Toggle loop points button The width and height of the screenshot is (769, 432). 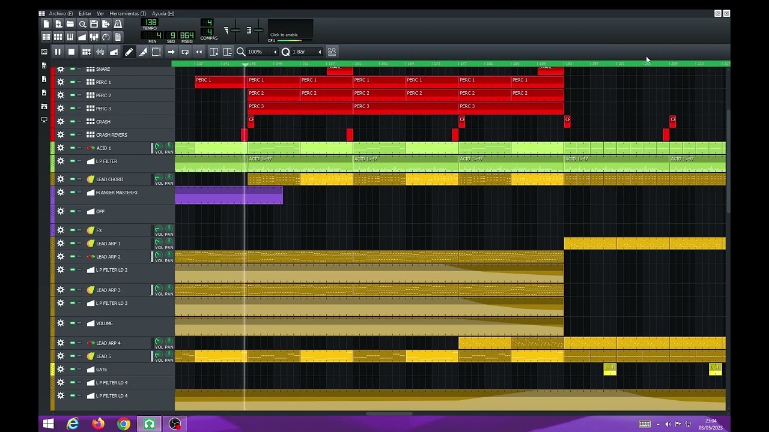tap(185, 52)
